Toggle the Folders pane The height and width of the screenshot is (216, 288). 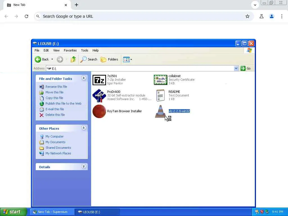click(109, 59)
